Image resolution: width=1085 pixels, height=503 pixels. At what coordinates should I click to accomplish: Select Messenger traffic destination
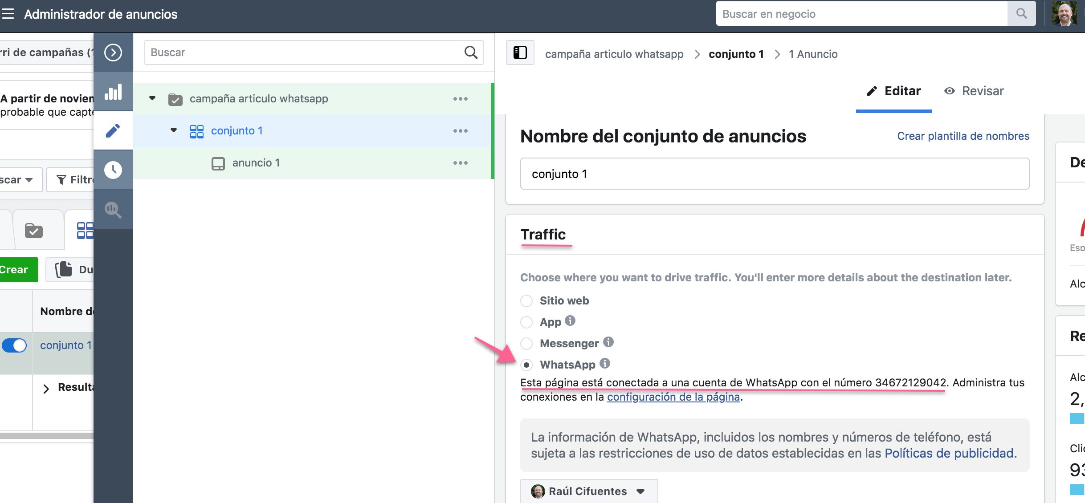[x=526, y=344]
